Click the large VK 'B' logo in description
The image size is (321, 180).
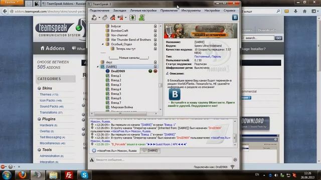point(175,94)
